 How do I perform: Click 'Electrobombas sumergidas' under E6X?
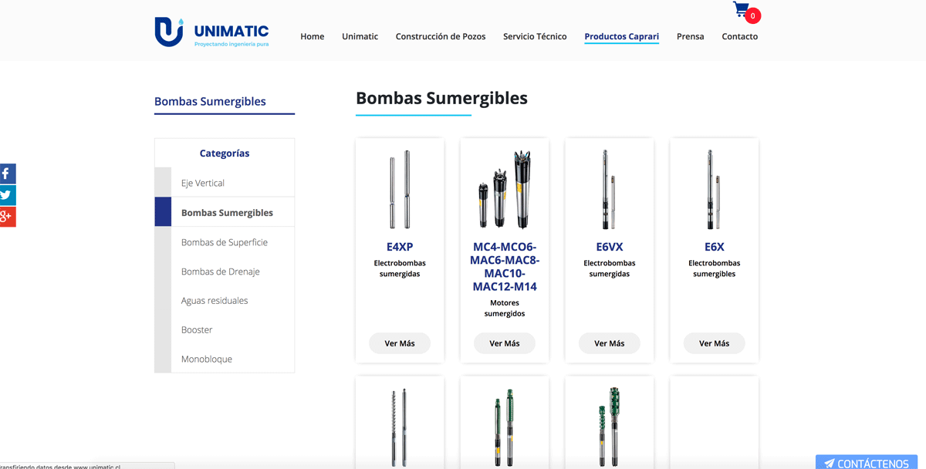715,268
